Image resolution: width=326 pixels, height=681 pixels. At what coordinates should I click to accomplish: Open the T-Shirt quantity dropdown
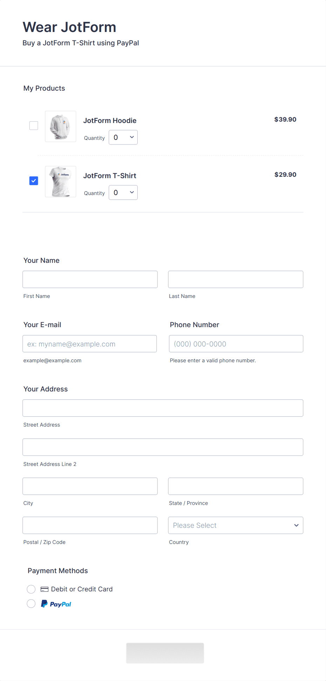point(123,193)
